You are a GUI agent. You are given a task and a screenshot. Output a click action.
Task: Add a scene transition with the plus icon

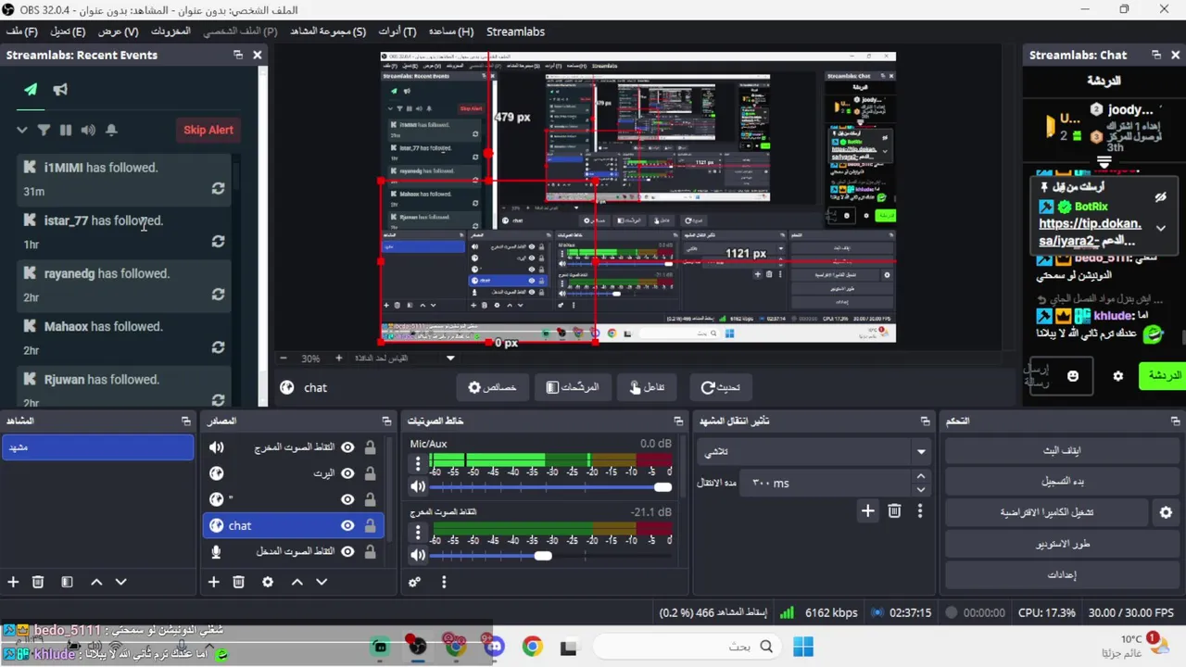[x=867, y=510]
